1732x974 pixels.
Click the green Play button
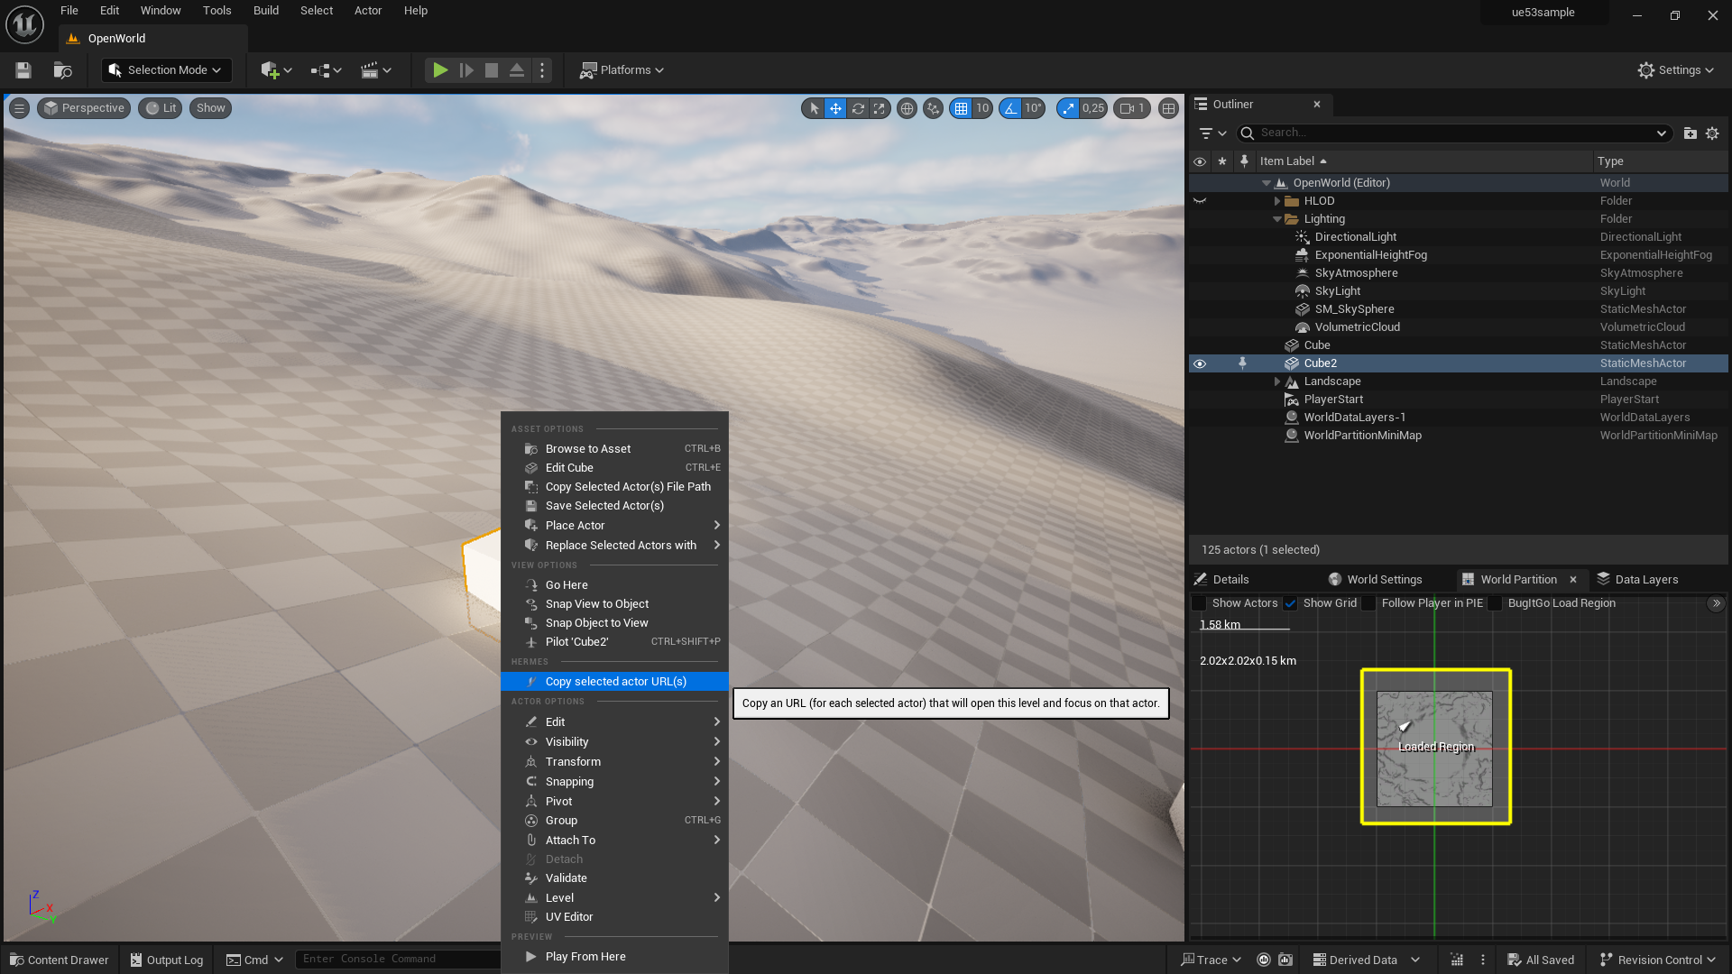point(439,70)
